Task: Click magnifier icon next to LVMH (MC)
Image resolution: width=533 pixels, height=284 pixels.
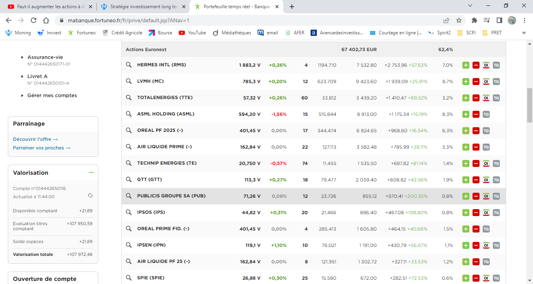Action: pyautogui.click(x=129, y=81)
